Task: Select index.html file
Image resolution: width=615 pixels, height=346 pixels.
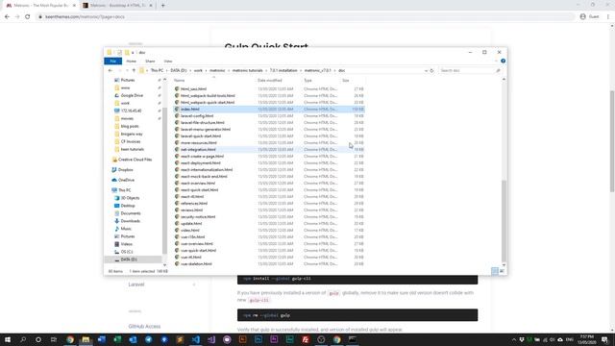Action: (x=269, y=109)
